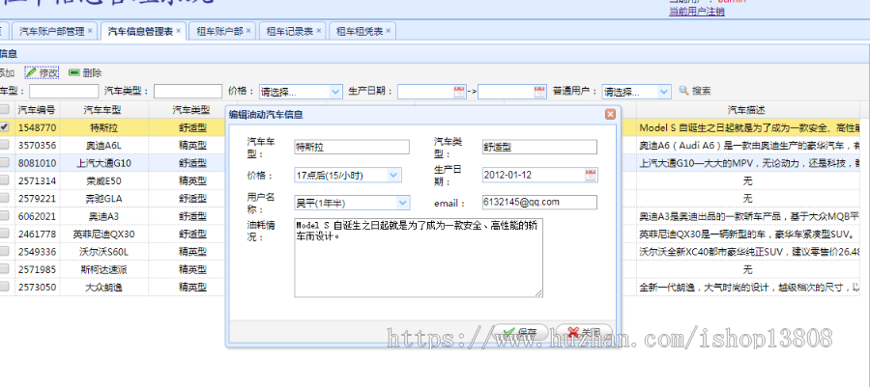Viewport: 870px width, 387px height.
Task: Select the 奥迪A6L cell
Action: click(103, 145)
